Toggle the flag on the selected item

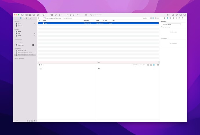68,15
